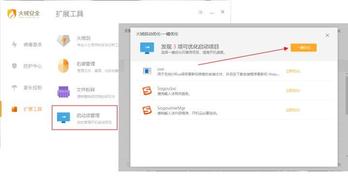The image size is (348, 188).
Task: Click the ose startup item name
Action: (160, 69)
